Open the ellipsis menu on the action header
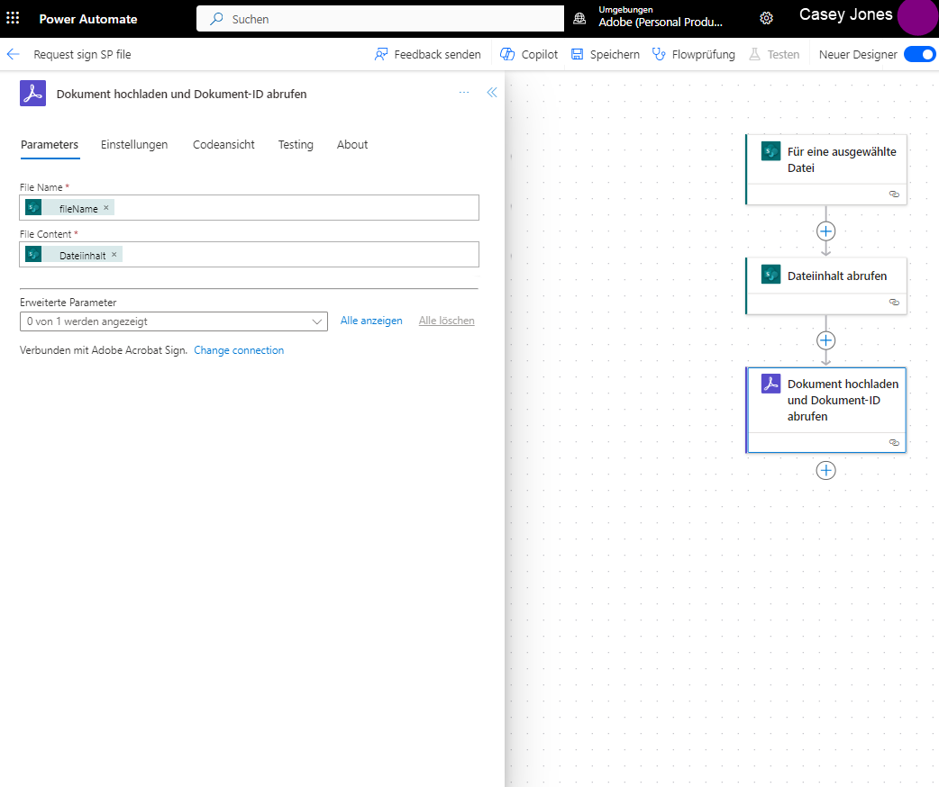Screen dimensions: 939x787 coord(463,92)
